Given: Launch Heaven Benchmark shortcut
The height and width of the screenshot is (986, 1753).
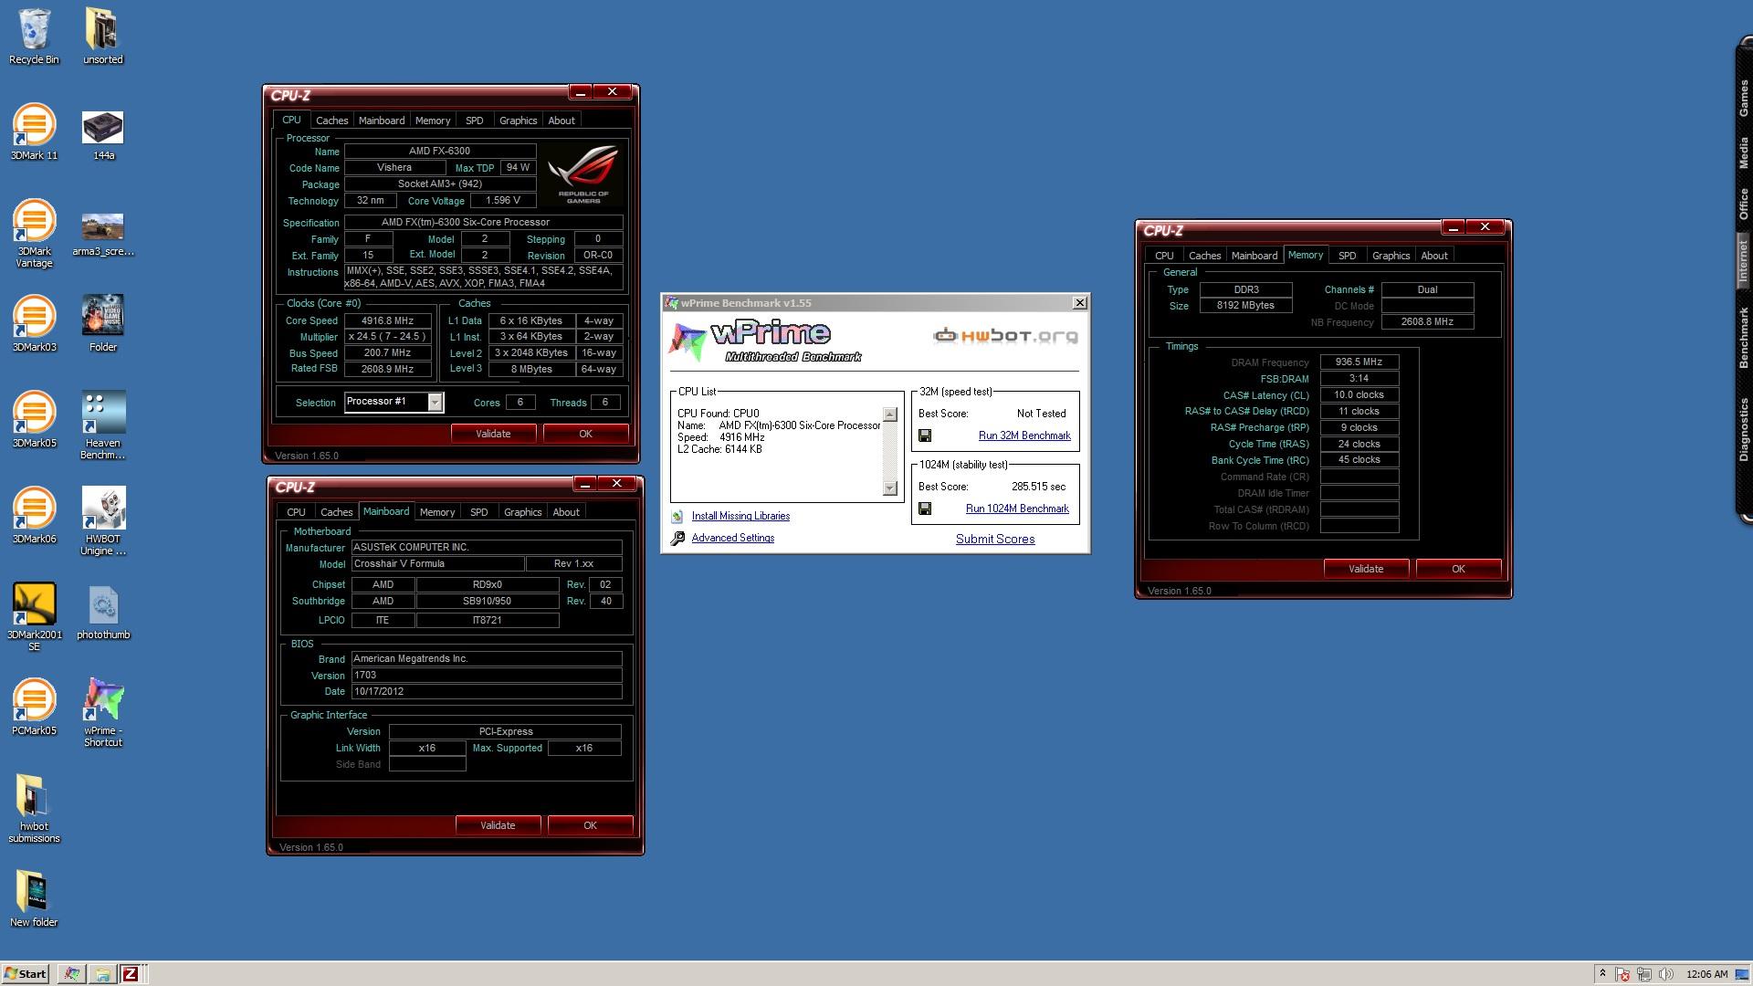Looking at the screenshot, I should [x=103, y=425].
